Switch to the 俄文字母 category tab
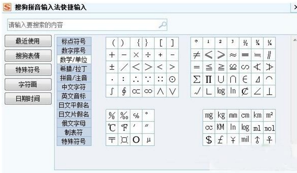 (74, 124)
